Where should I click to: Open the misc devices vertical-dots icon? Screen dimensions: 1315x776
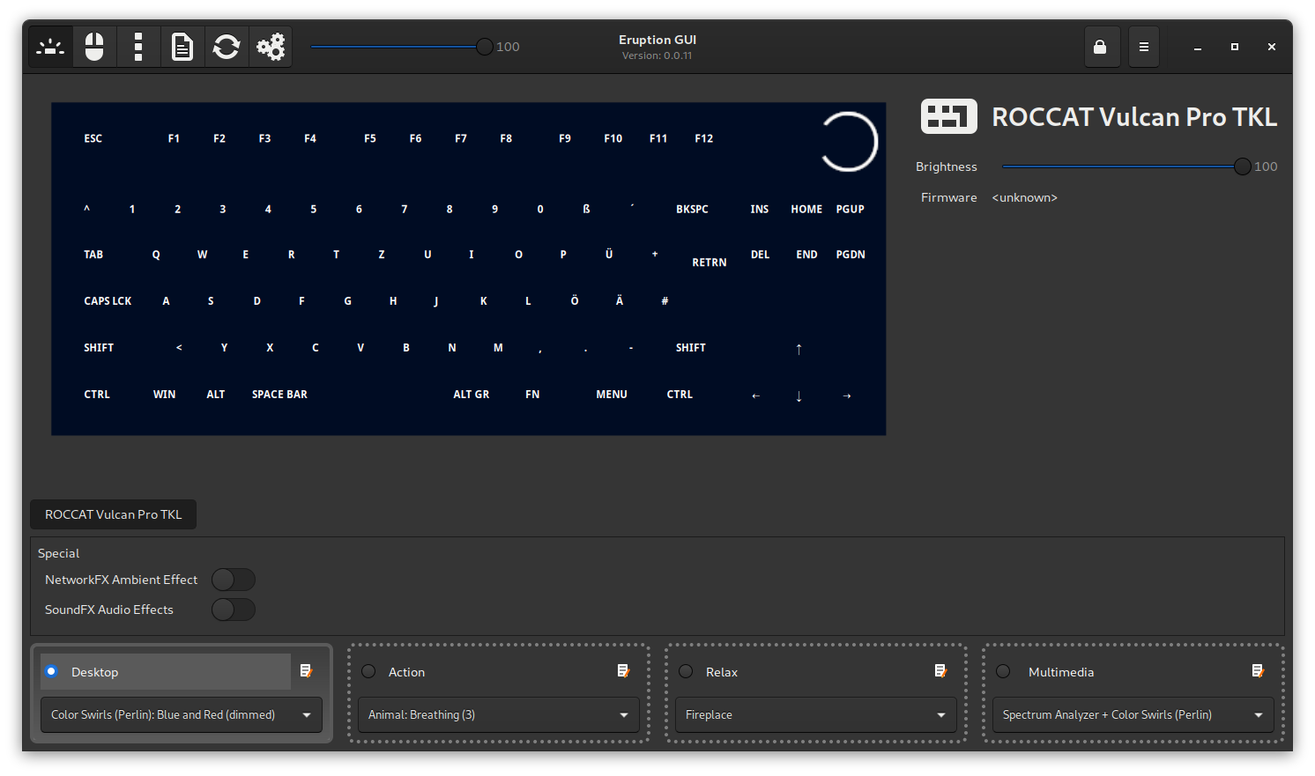point(138,47)
